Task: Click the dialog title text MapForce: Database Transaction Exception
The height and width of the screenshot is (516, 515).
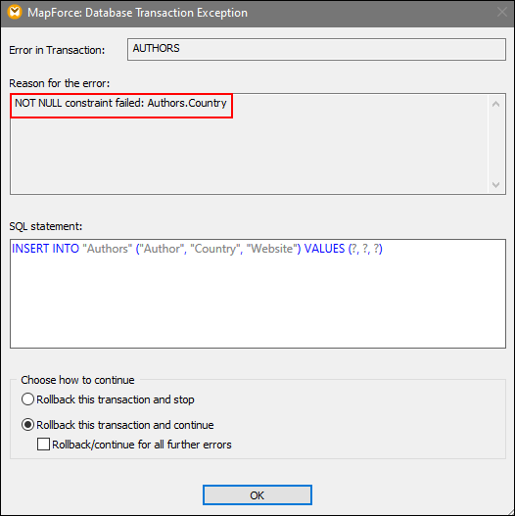Action: (137, 13)
